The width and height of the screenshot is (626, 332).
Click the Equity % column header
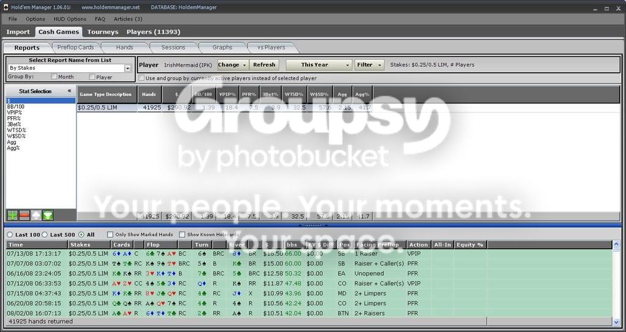pyautogui.click(x=470, y=245)
